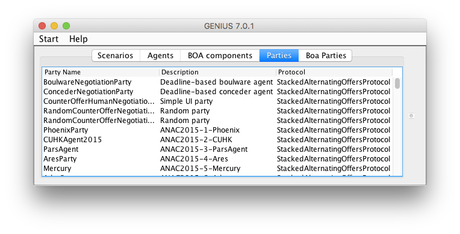Select the PhoenixParty row
This screenshot has width=460, height=234.
pyautogui.click(x=217, y=130)
